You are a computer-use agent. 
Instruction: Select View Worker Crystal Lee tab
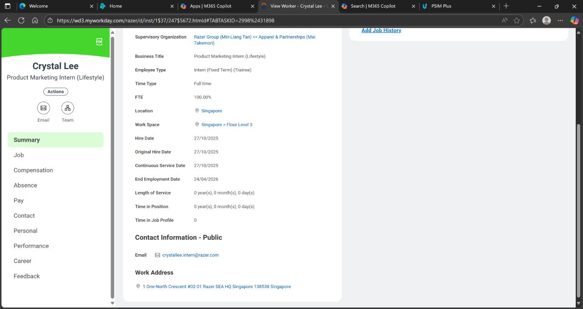[298, 6]
